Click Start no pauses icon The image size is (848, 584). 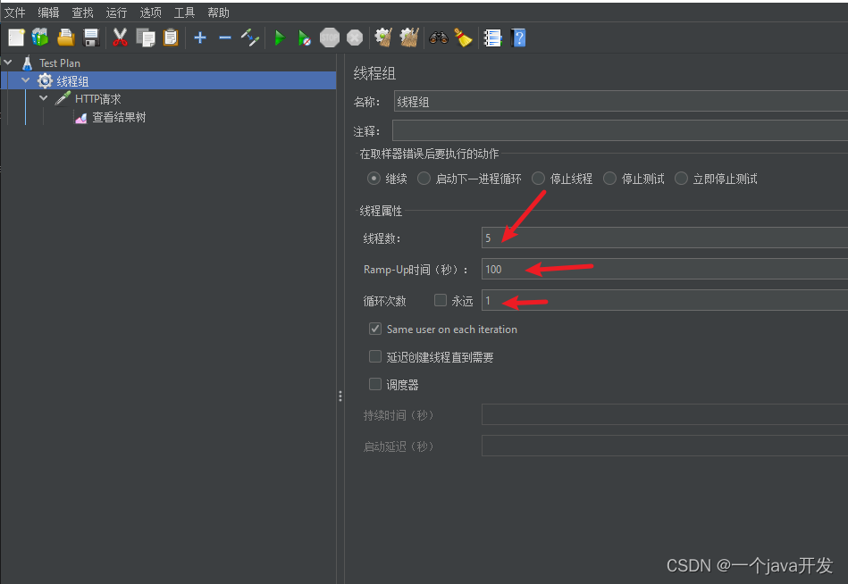tap(305, 38)
